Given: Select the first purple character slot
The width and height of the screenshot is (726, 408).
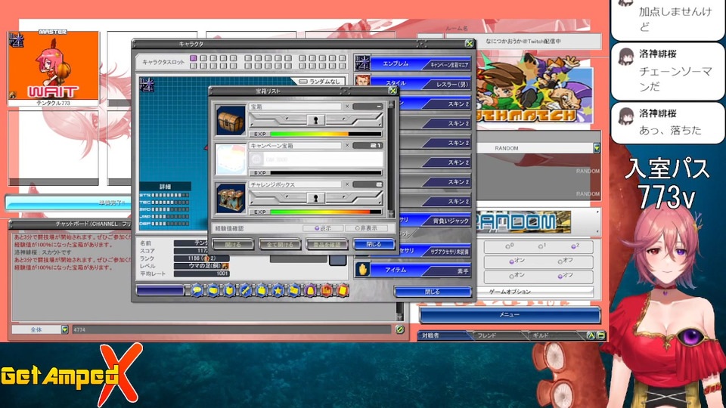Looking at the screenshot, I should click(193, 58).
